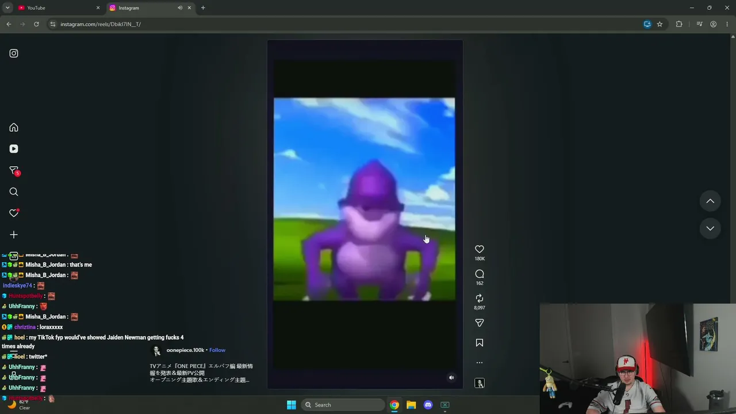Open the Windows Start menu
736x414 pixels.
[292, 405]
